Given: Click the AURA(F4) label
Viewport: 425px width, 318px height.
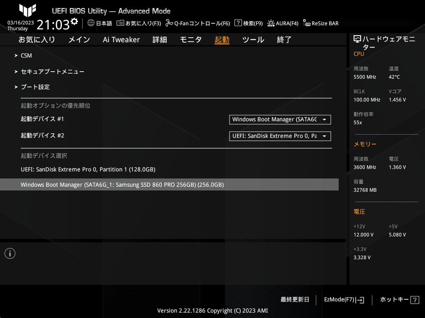Looking at the screenshot, I should click(x=287, y=23).
